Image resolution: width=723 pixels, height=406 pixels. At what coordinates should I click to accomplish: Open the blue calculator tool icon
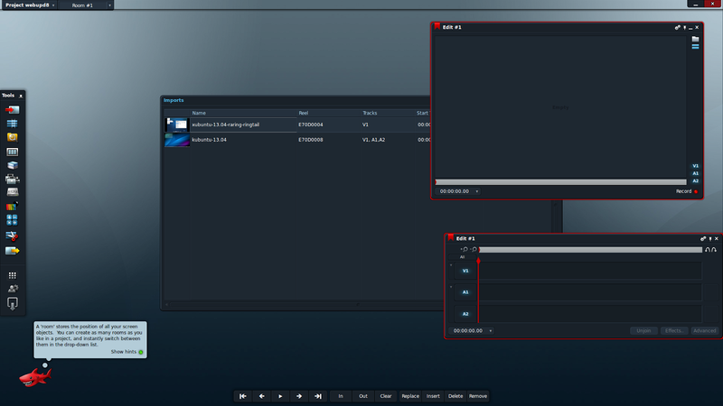point(12,220)
